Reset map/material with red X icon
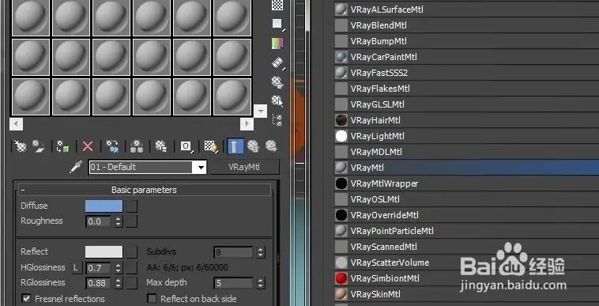 (x=88, y=146)
